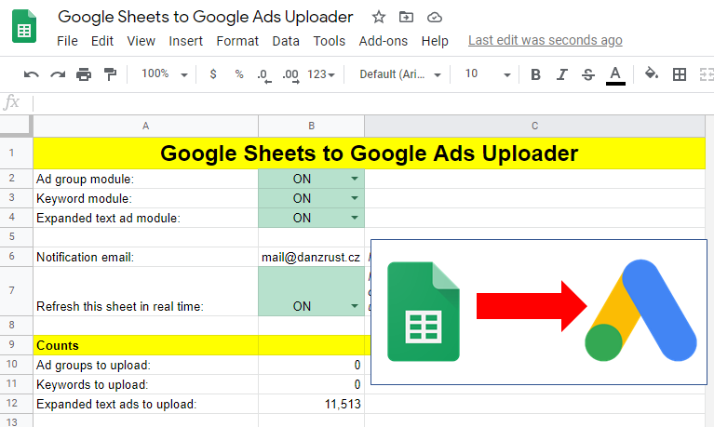The width and height of the screenshot is (714, 427).
Task: Click the move to folder icon
Action: (x=406, y=18)
